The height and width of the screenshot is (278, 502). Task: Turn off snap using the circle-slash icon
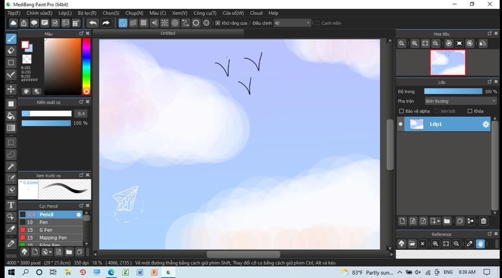tap(123, 23)
